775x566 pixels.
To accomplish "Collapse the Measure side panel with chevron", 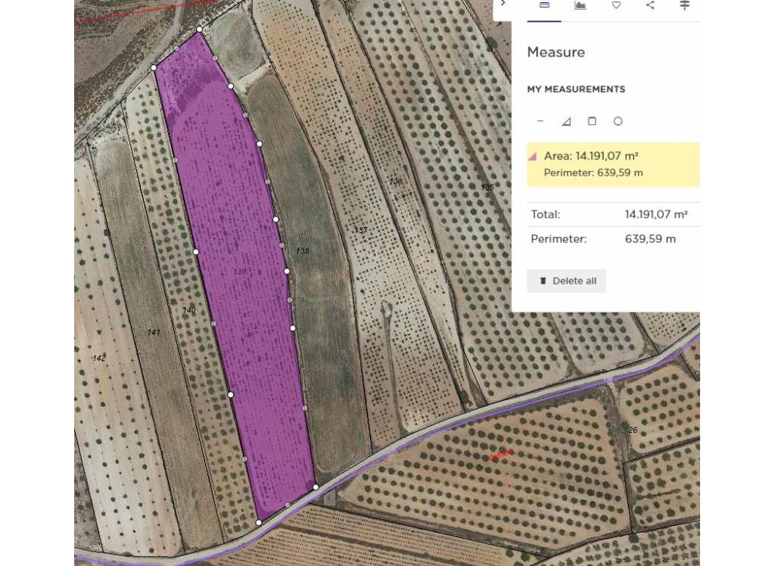I will pyautogui.click(x=503, y=4).
